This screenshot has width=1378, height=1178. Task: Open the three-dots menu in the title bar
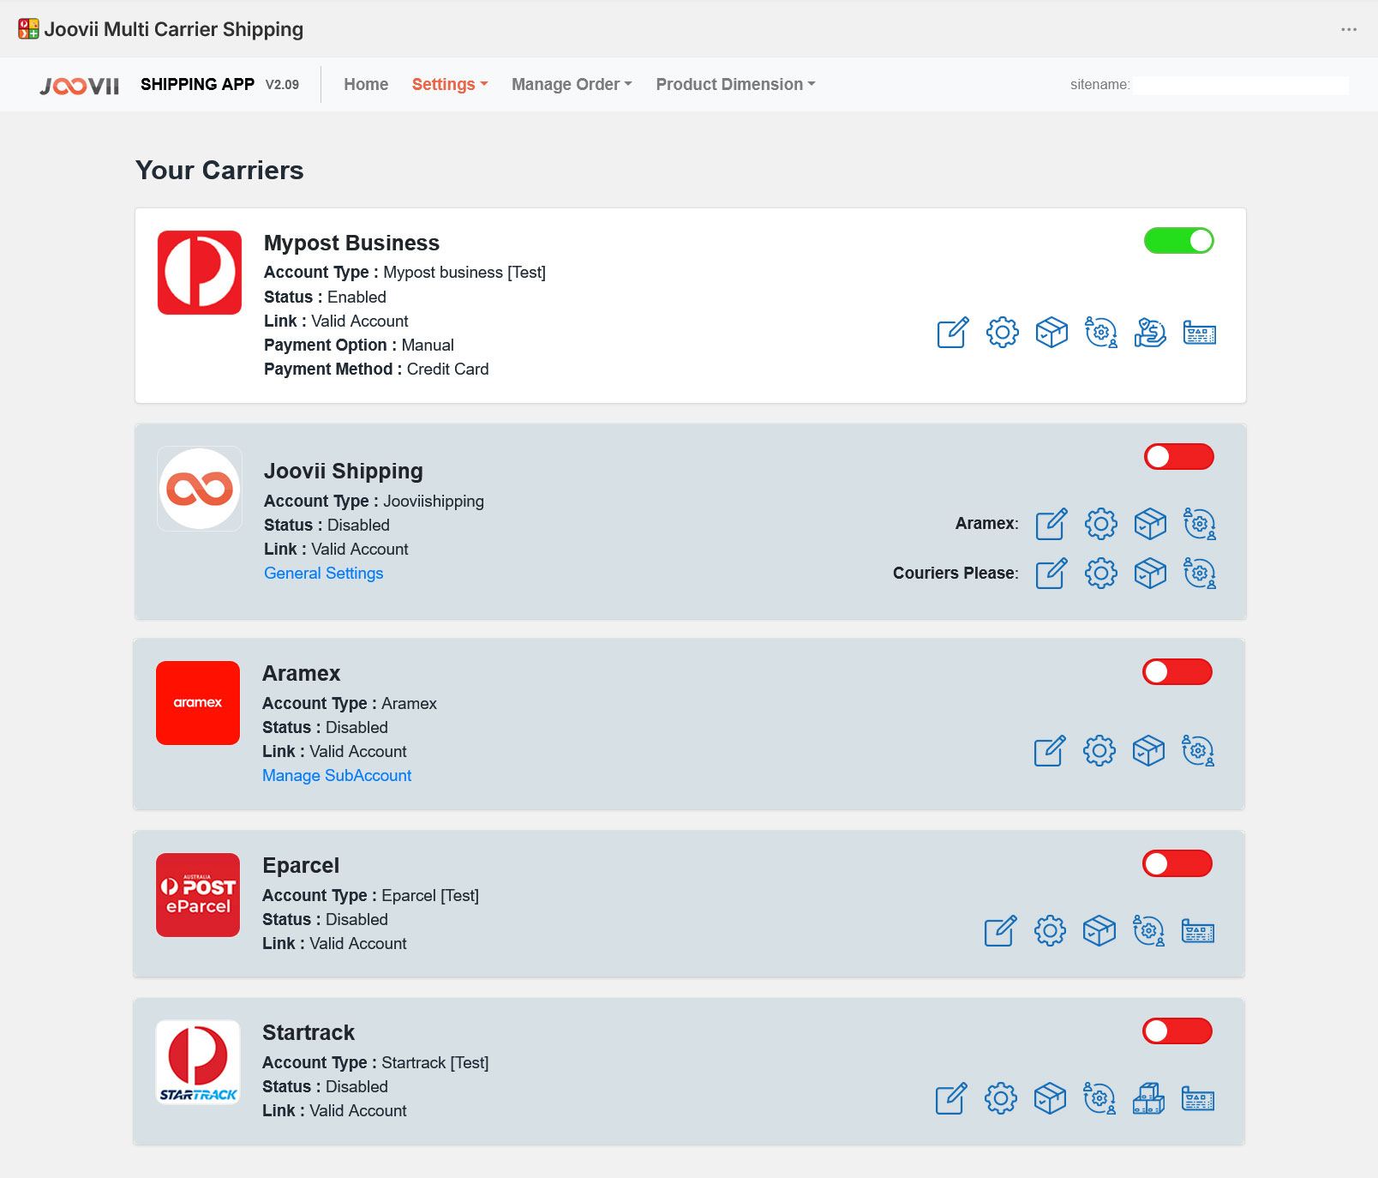[1349, 29]
